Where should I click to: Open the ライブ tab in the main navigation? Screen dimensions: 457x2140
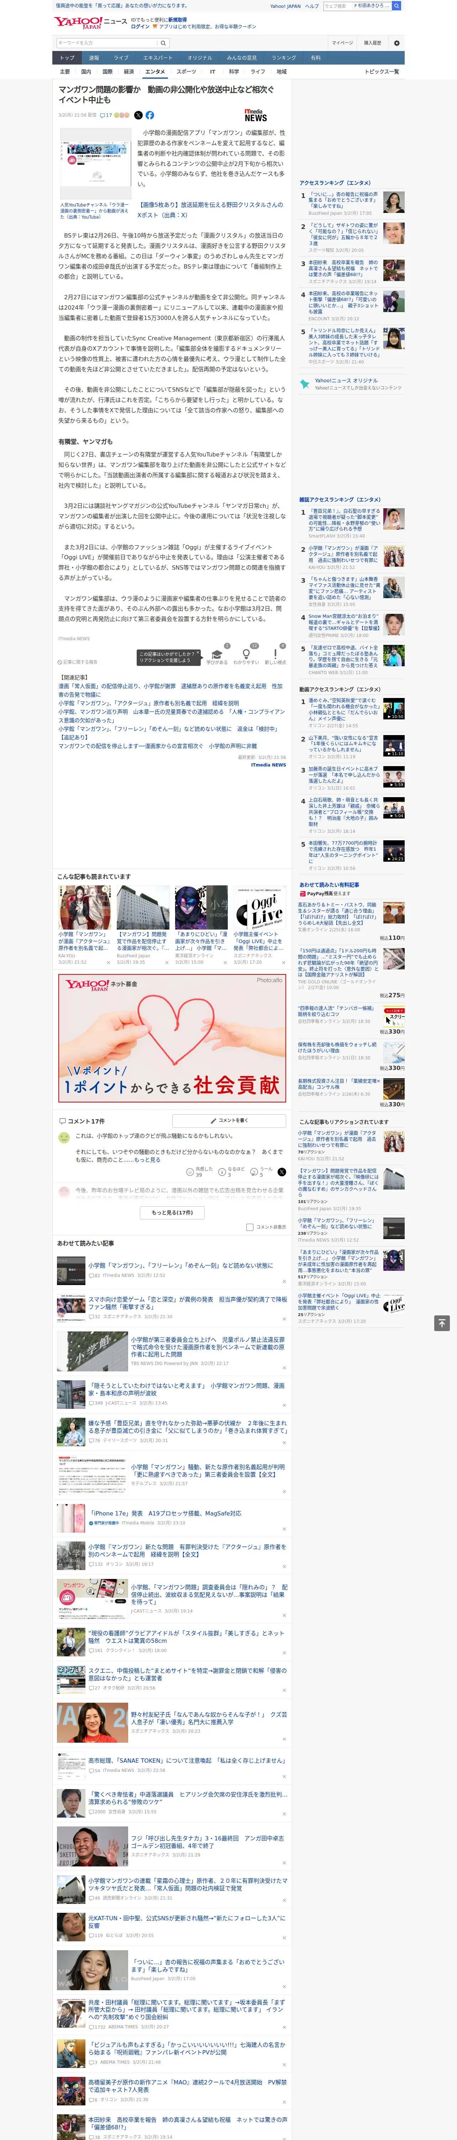[121, 57]
